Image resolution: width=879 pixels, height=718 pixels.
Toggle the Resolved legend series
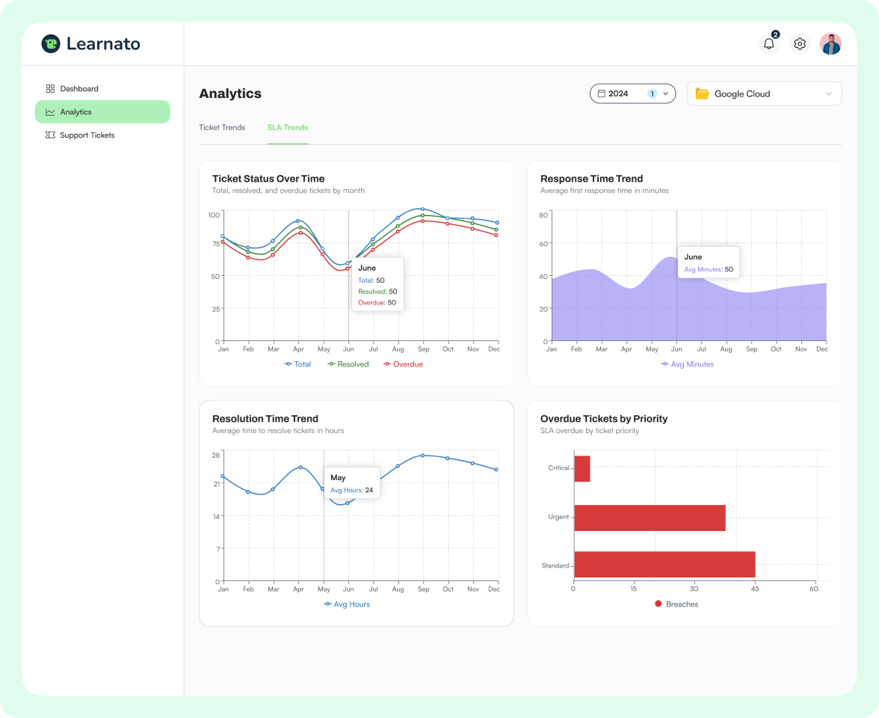tap(348, 364)
